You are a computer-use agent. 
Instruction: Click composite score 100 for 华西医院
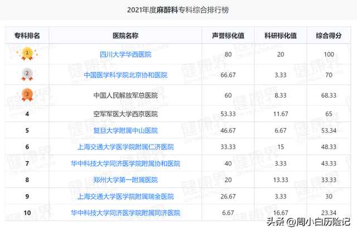click(x=329, y=55)
